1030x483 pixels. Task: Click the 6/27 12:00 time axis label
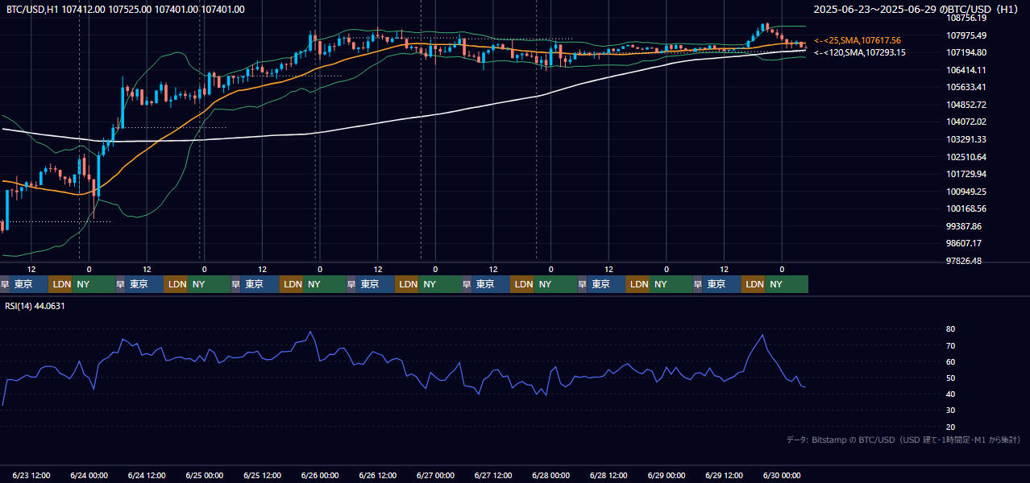pos(493,475)
